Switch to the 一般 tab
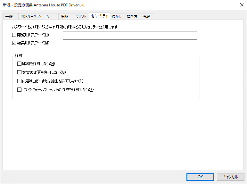 click(11, 17)
